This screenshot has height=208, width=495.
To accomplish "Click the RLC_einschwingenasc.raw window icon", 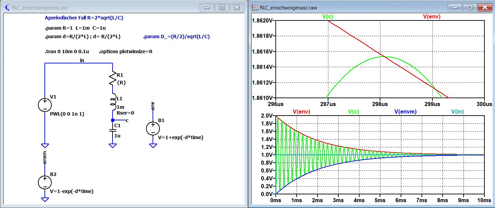I will (255, 8).
